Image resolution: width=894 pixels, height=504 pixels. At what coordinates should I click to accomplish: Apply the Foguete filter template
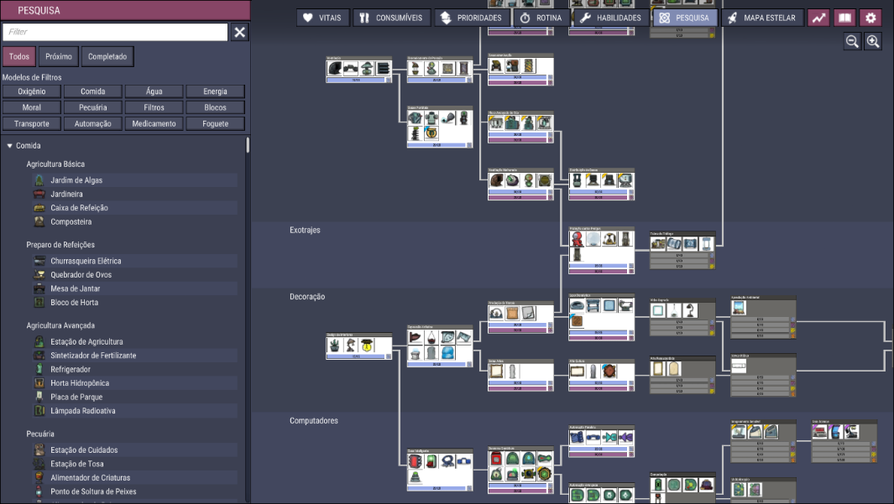[215, 123]
